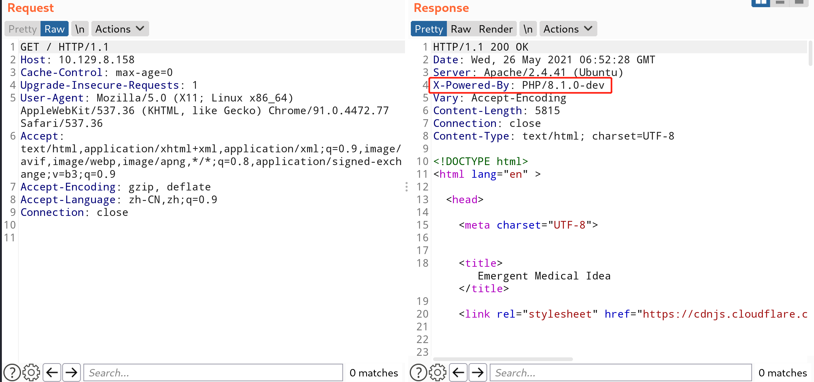Go to previous match in Request search
Screen dimensions: 814x382
click(52, 372)
